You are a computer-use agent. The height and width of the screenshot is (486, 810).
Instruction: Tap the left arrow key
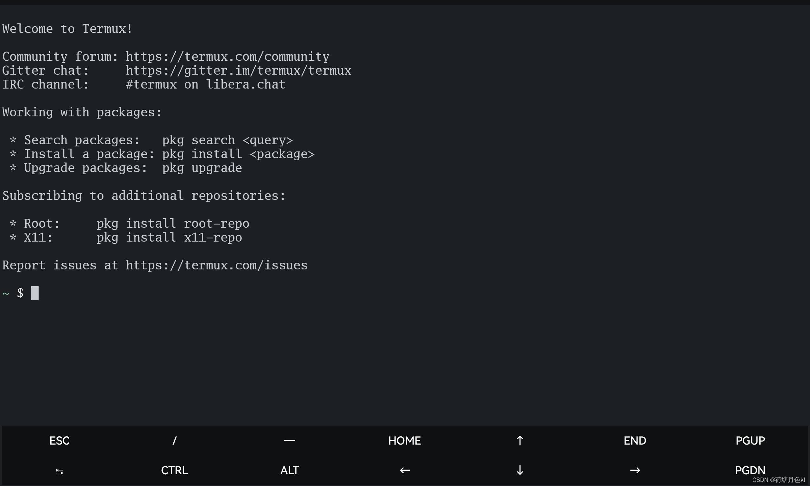pos(405,470)
